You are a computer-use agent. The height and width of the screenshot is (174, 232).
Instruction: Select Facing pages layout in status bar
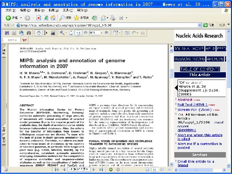click(x=169, y=169)
